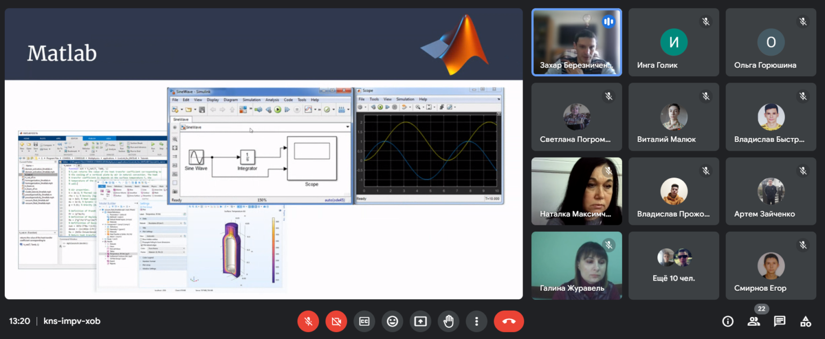
Task: Click the Stop icon in Simulink toolbar
Action: [x=297, y=109]
